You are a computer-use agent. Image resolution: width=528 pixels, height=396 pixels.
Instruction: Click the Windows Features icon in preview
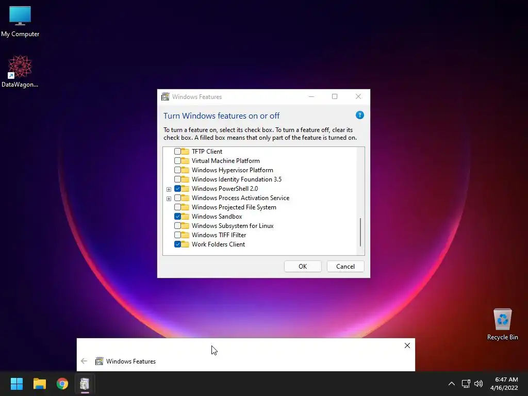coord(99,361)
